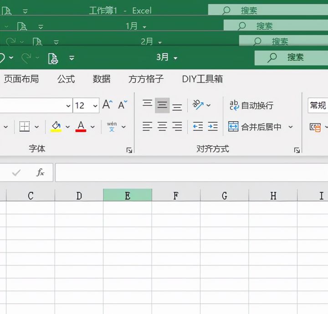Click the wén phonetic guide icon
The width and height of the screenshot is (328, 314).
click(112, 126)
